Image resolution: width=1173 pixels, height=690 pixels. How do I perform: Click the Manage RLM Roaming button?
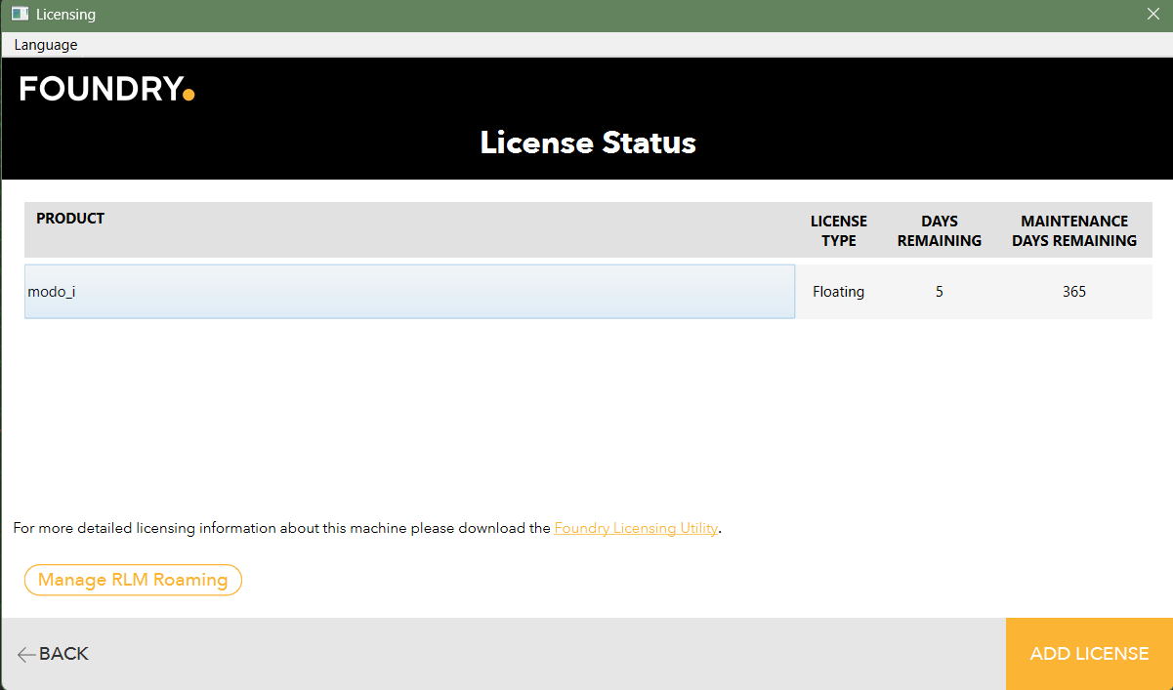pos(133,580)
